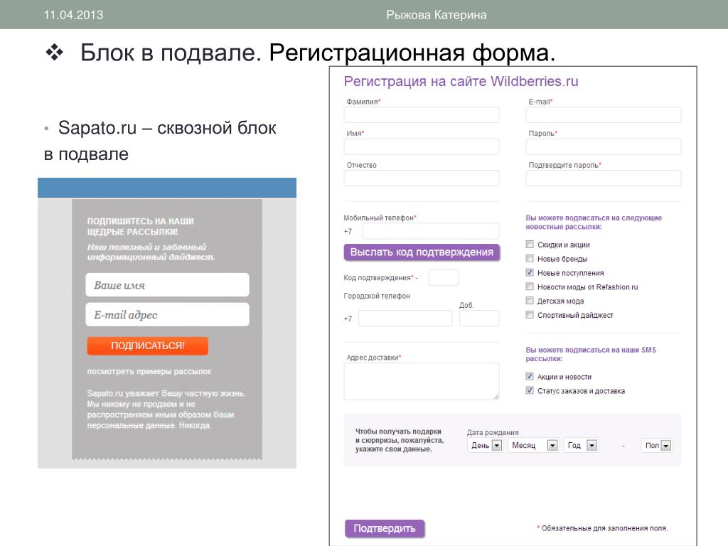Uncheck the Новые поступления checkbox
This screenshot has height=546, width=728.
coord(530,272)
